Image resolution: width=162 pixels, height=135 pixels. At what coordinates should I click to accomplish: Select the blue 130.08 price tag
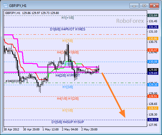153,62
